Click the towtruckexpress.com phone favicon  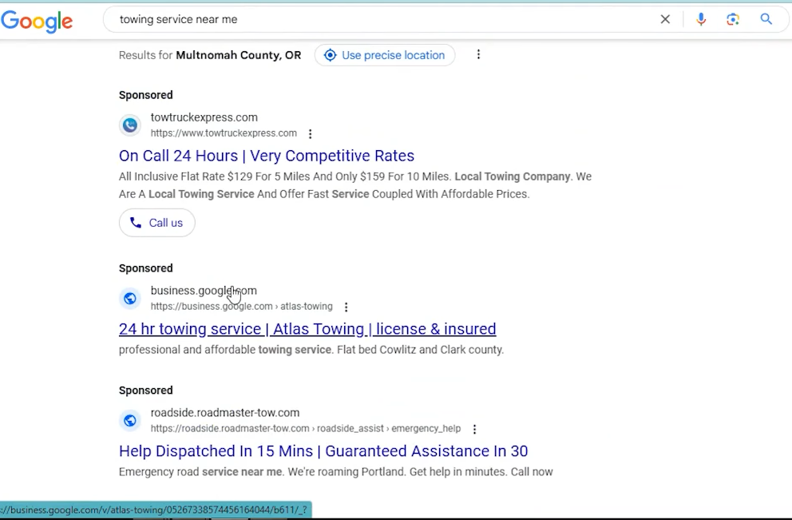(x=130, y=125)
